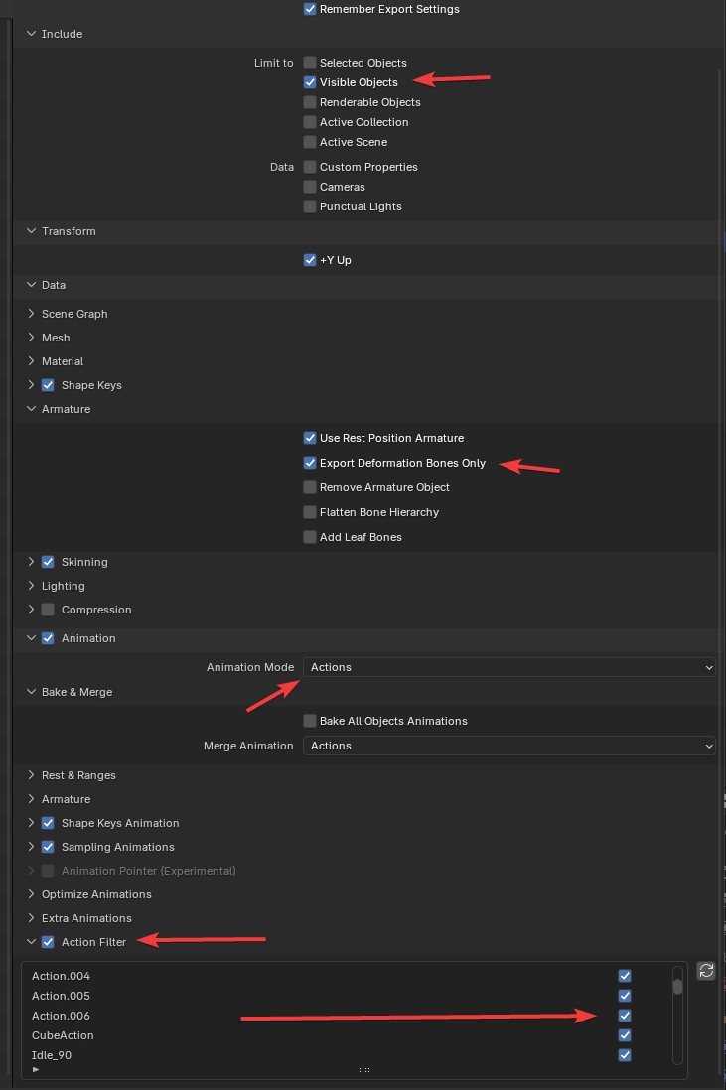
Task: Uncheck the CubeAction action checkbox
Action: 625,1035
